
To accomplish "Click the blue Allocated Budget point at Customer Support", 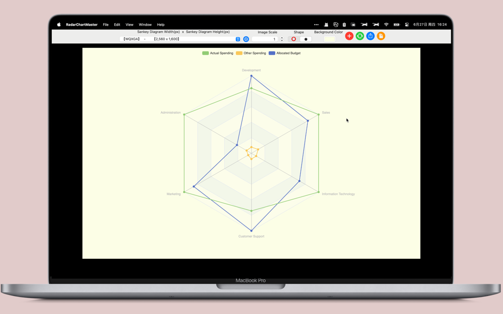I will 251,231.
